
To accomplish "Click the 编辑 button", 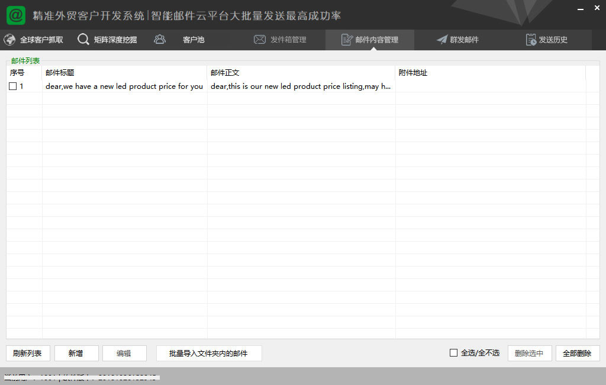I will (124, 354).
